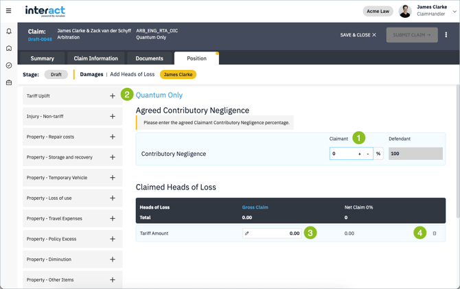Viewport: 460px width, 289px height.
Task: Add Property - Policy Excess
Action: tap(113, 239)
